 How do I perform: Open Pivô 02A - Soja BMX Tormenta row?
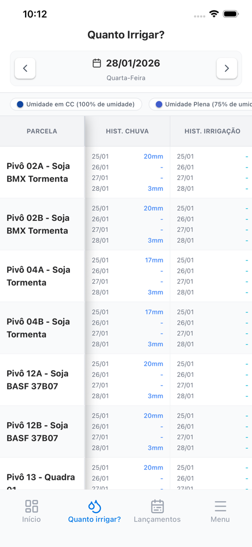coord(42,172)
